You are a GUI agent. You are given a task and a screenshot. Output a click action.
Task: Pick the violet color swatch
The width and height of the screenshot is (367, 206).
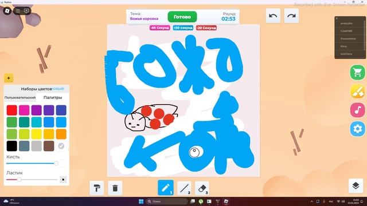click(x=49, y=110)
